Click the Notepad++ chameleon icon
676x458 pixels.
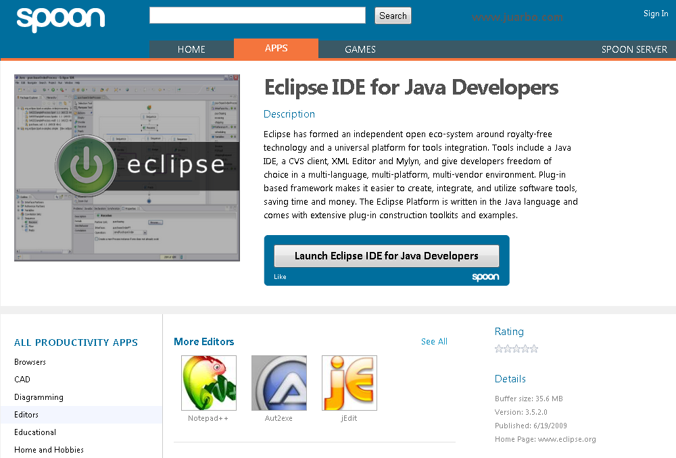[x=209, y=382]
